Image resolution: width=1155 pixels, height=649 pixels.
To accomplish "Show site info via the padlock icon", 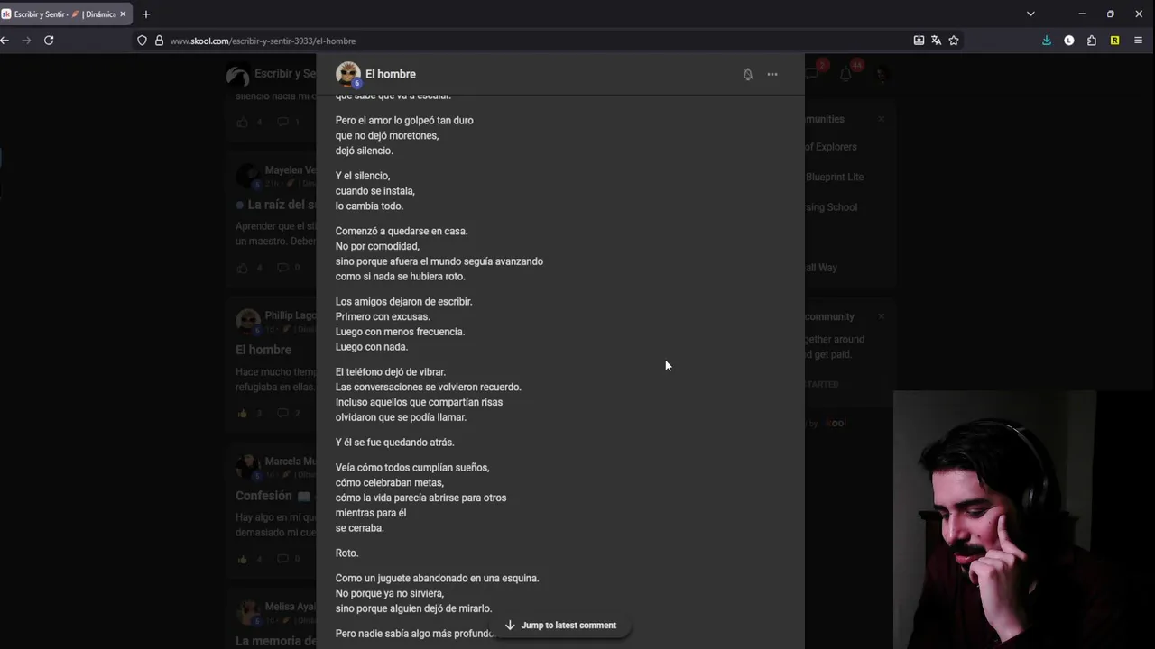I will [x=159, y=41].
